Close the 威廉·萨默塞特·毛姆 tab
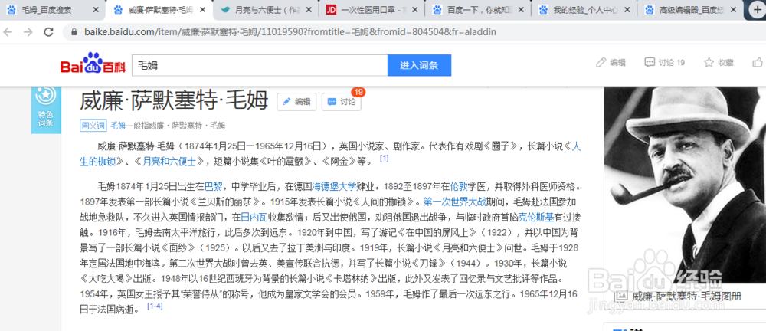The width and height of the screenshot is (766, 331). click(x=202, y=10)
